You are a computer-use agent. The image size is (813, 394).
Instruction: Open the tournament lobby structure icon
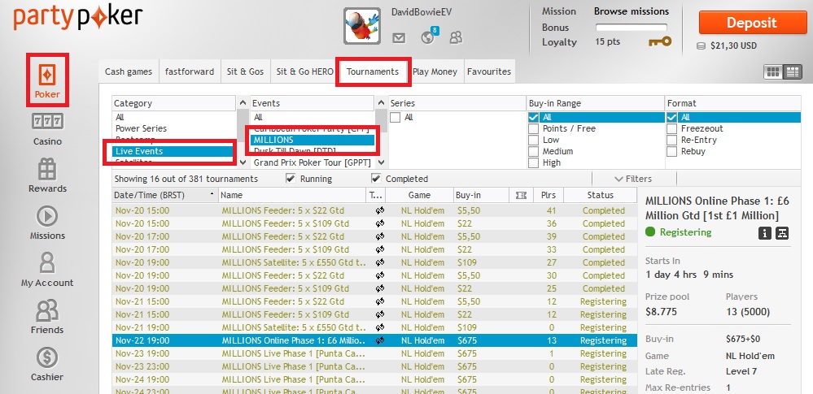[x=782, y=233]
